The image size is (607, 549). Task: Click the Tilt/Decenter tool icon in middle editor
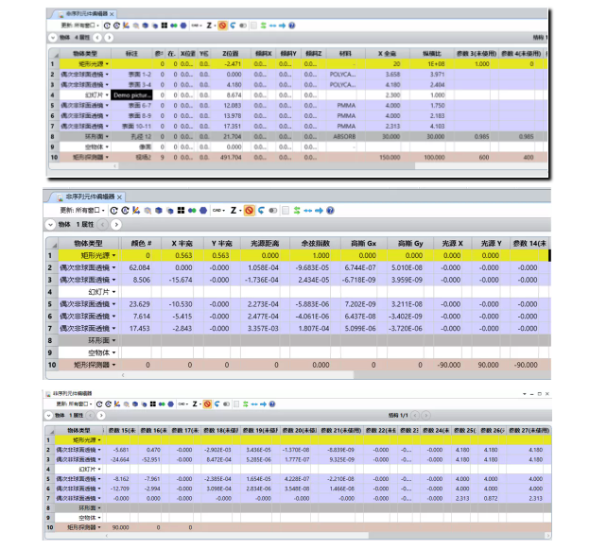(136, 211)
